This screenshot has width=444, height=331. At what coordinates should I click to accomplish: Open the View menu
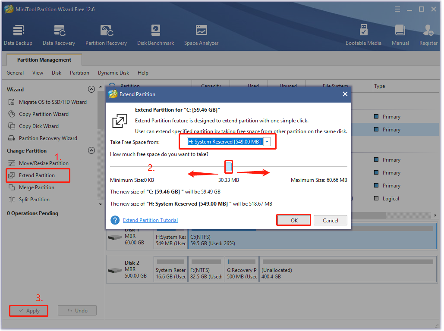click(x=38, y=73)
